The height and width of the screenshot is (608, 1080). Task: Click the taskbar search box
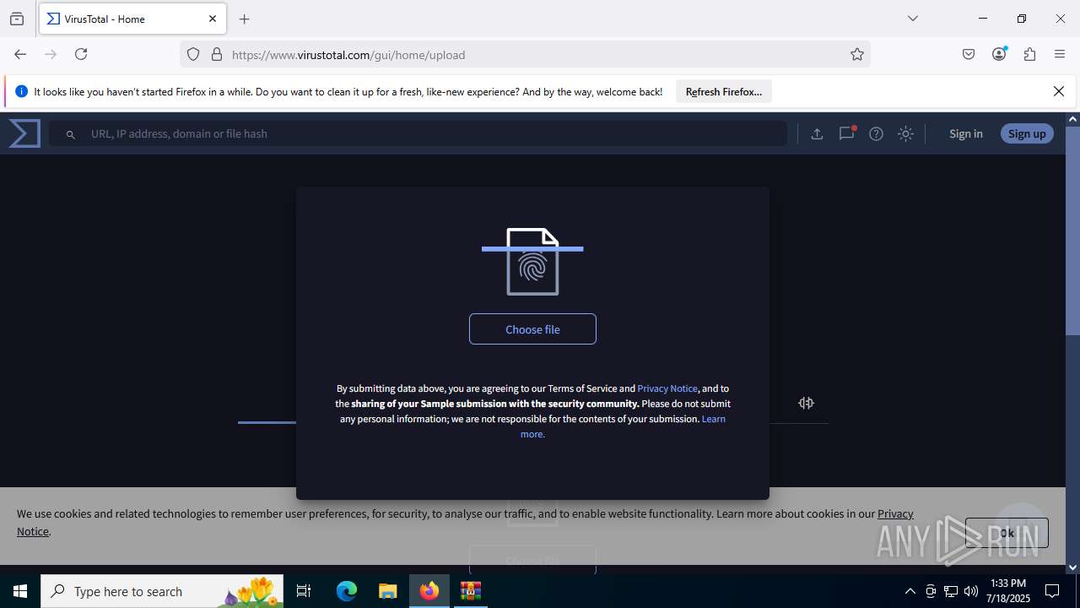(163, 591)
